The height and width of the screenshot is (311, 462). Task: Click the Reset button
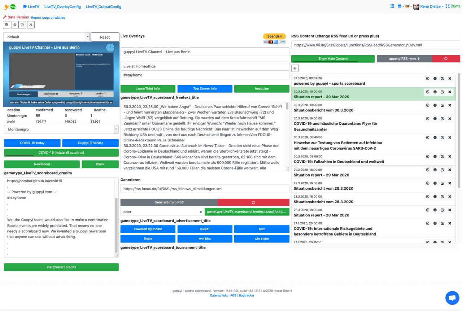click(x=105, y=37)
